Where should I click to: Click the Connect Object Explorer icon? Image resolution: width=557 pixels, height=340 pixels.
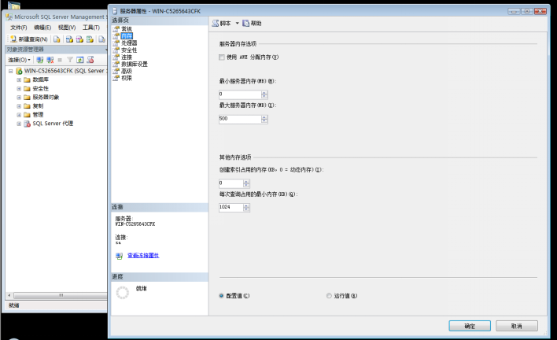40,60
